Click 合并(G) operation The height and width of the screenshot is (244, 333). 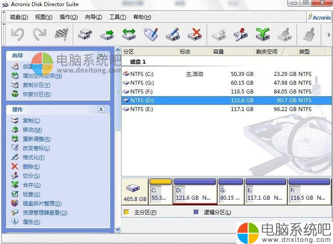coord(32,185)
